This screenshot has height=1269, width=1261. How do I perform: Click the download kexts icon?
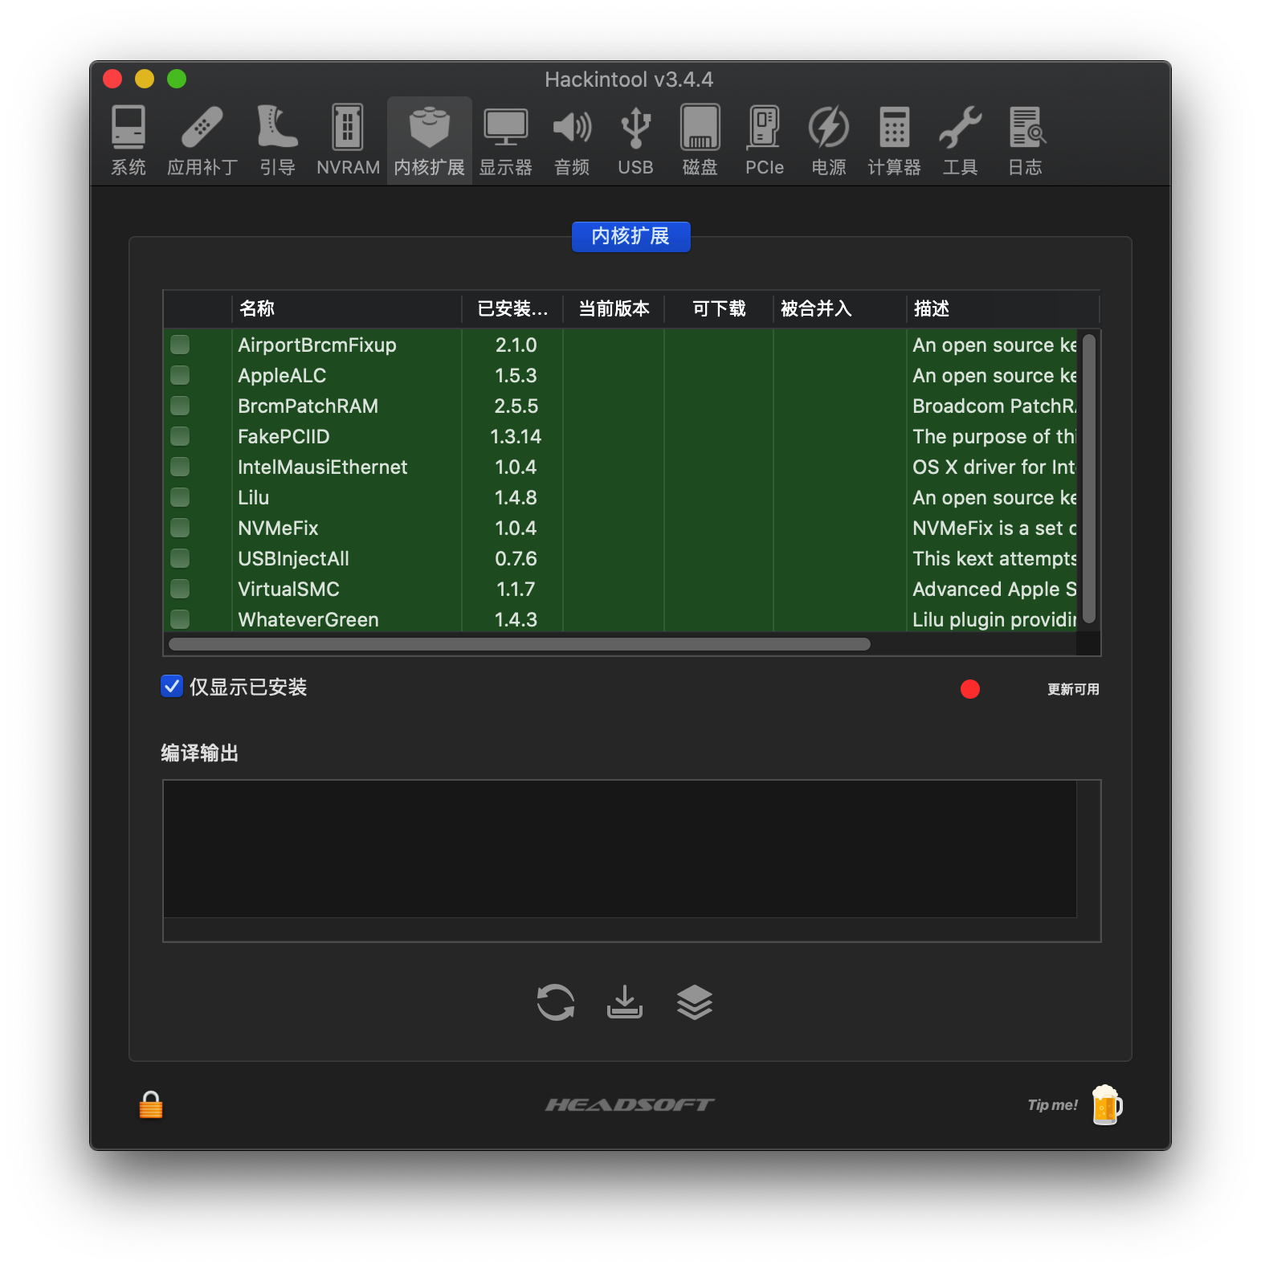point(624,1002)
